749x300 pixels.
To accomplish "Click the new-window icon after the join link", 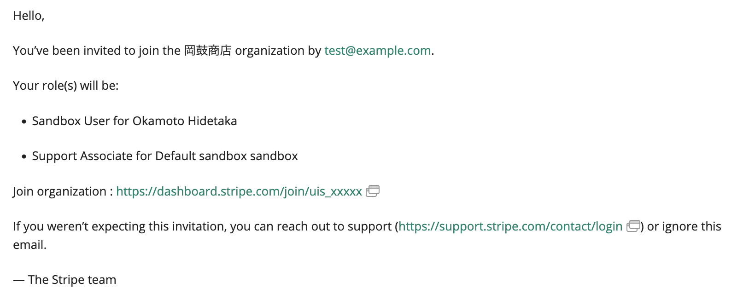I will point(373,191).
